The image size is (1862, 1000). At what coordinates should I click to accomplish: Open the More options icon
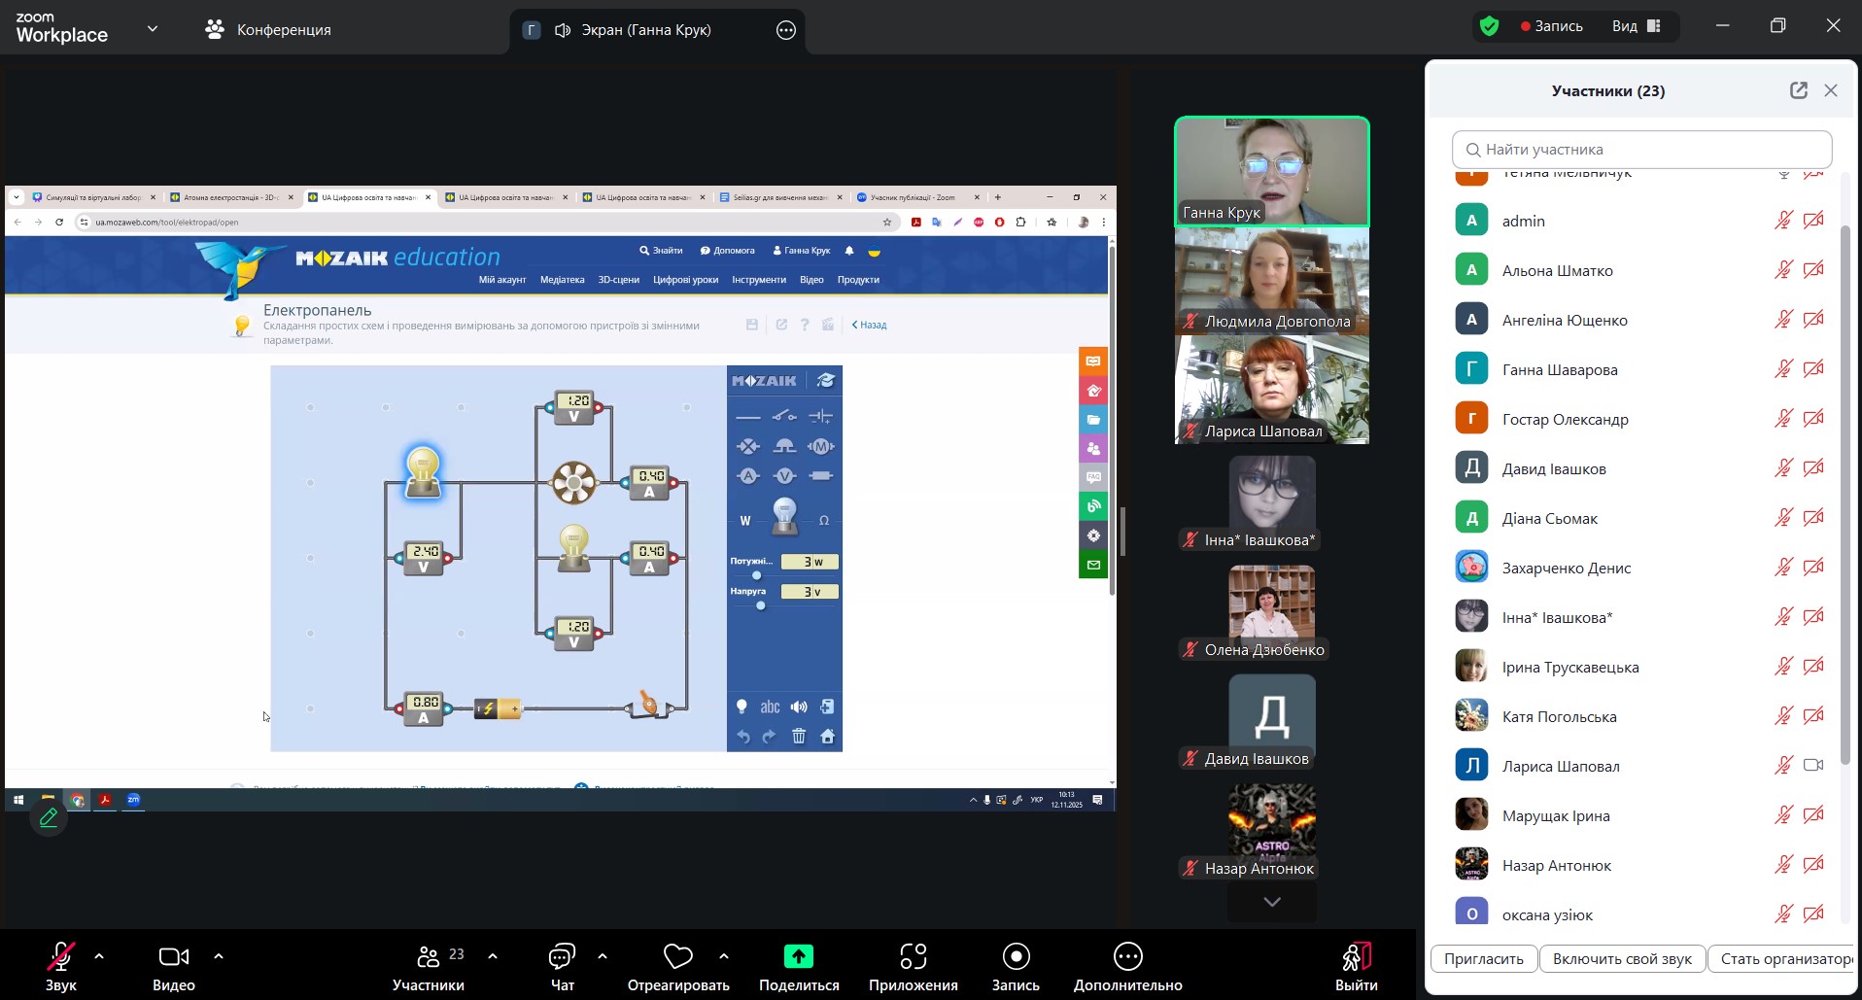(1127, 957)
